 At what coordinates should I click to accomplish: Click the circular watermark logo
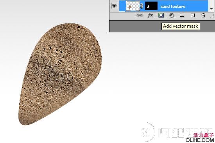pos(148,132)
